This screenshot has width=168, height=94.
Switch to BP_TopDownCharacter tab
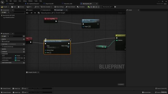(32, 4)
